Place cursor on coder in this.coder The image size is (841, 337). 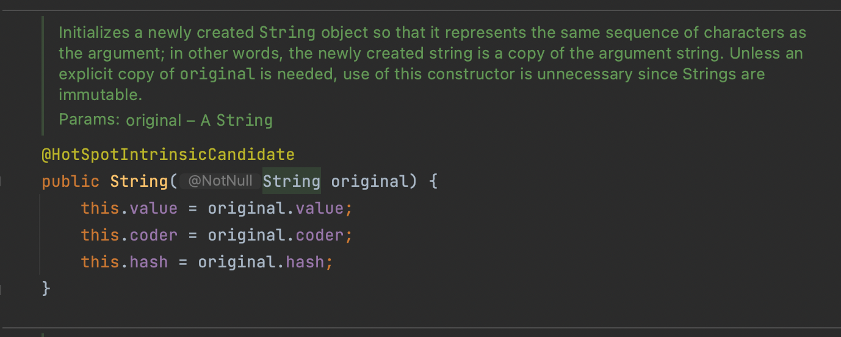pyautogui.click(x=153, y=235)
